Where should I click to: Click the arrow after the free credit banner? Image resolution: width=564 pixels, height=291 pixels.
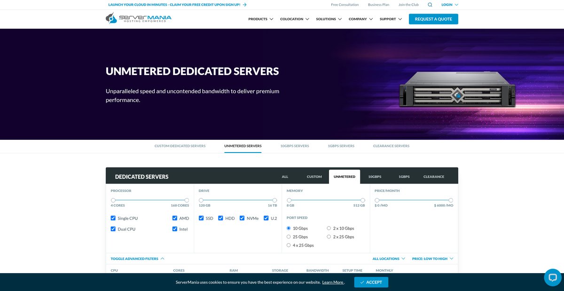point(245,5)
